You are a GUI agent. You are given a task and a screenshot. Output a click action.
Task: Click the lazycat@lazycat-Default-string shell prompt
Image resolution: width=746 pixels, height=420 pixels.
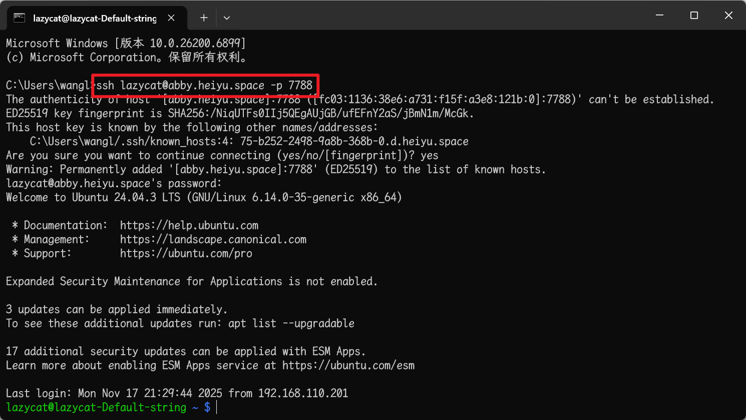[108, 407]
